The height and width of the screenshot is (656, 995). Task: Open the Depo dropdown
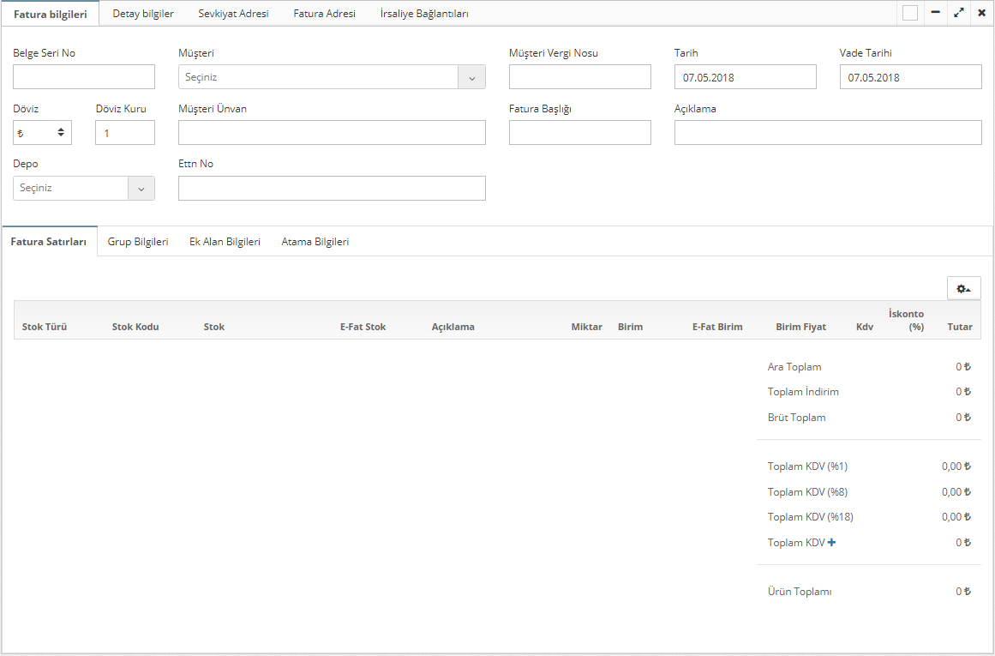pyautogui.click(x=84, y=188)
